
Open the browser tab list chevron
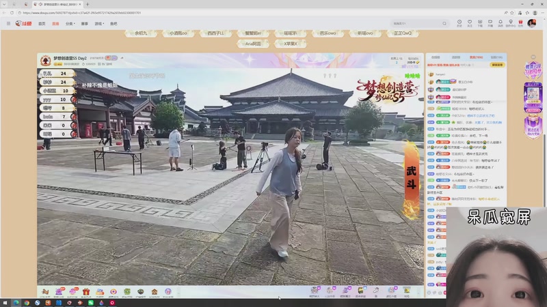coord(4,4)
